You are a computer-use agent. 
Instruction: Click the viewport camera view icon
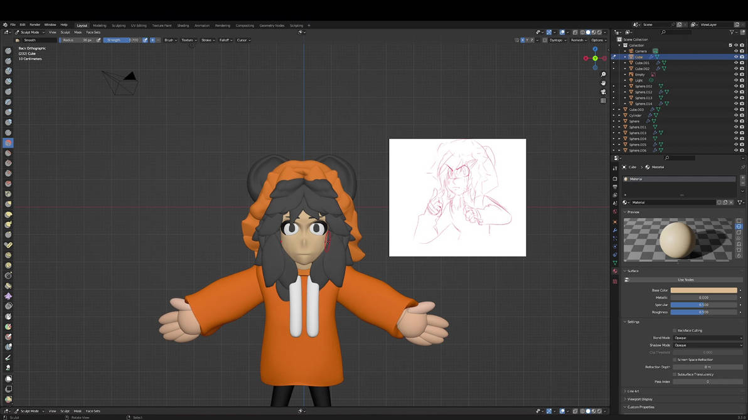pos(603,91)
